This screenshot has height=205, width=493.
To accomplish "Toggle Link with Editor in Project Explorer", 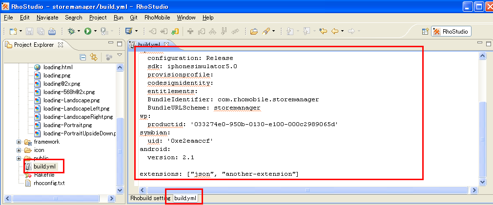I will pyautogui.click(x=94, y=57).
